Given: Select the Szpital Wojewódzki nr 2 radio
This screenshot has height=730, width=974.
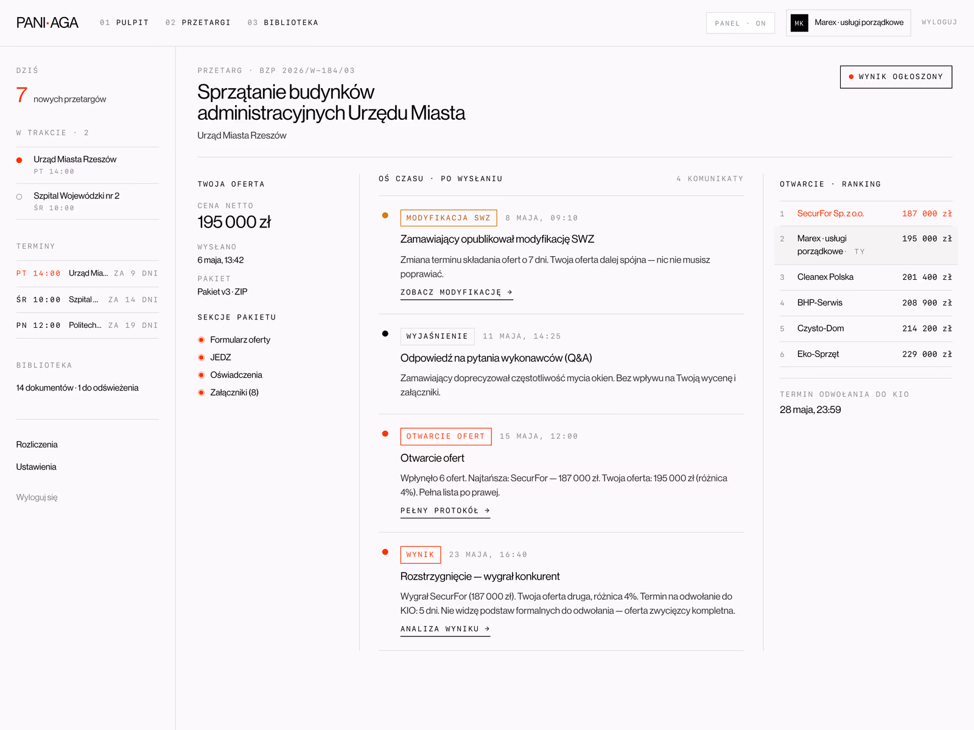Looking at the screenshot, I should tap(19, 196).
